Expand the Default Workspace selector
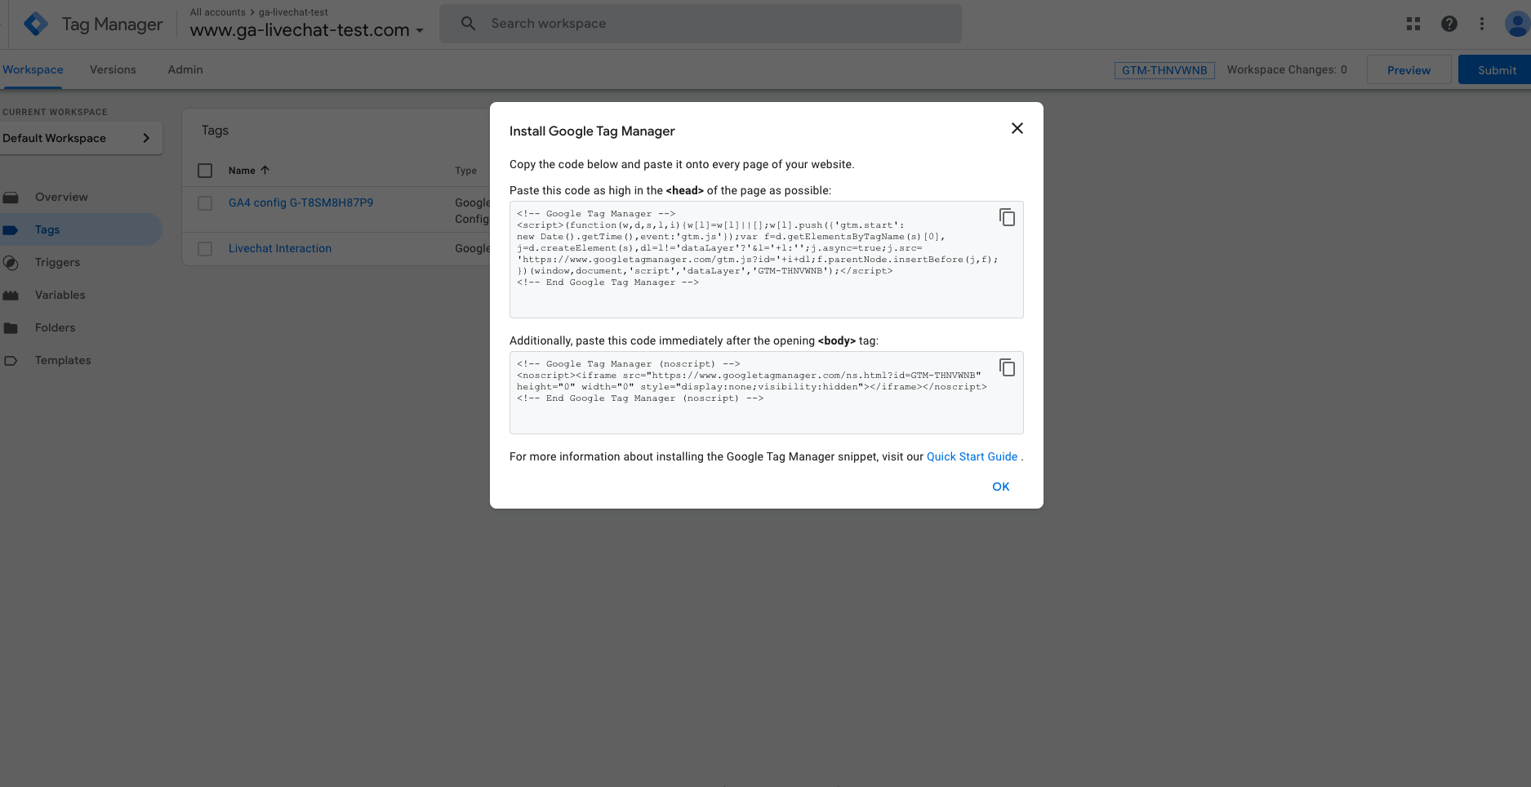 pos(79,138)
